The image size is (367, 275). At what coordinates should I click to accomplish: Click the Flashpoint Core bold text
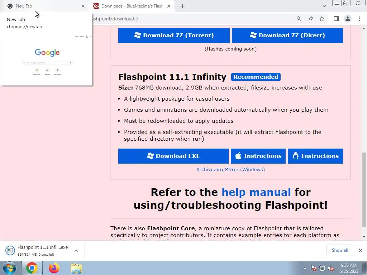click(171, 228)
